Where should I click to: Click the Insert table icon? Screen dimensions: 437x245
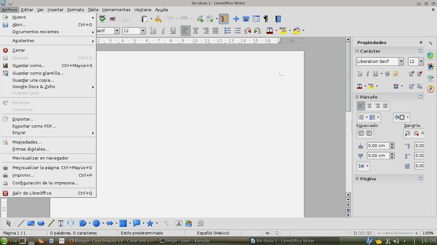click(x=210, y=19)
